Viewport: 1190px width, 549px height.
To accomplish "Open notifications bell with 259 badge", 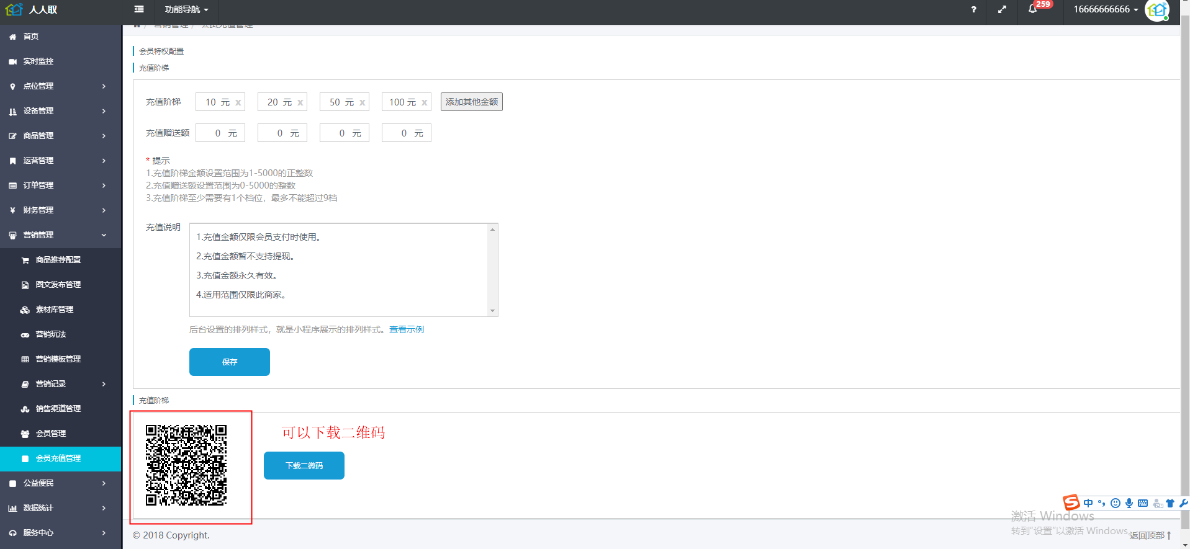I will [1033, 9].
